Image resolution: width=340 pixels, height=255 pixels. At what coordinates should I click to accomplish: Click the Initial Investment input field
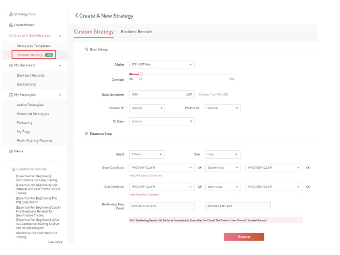tap(162, 94)
